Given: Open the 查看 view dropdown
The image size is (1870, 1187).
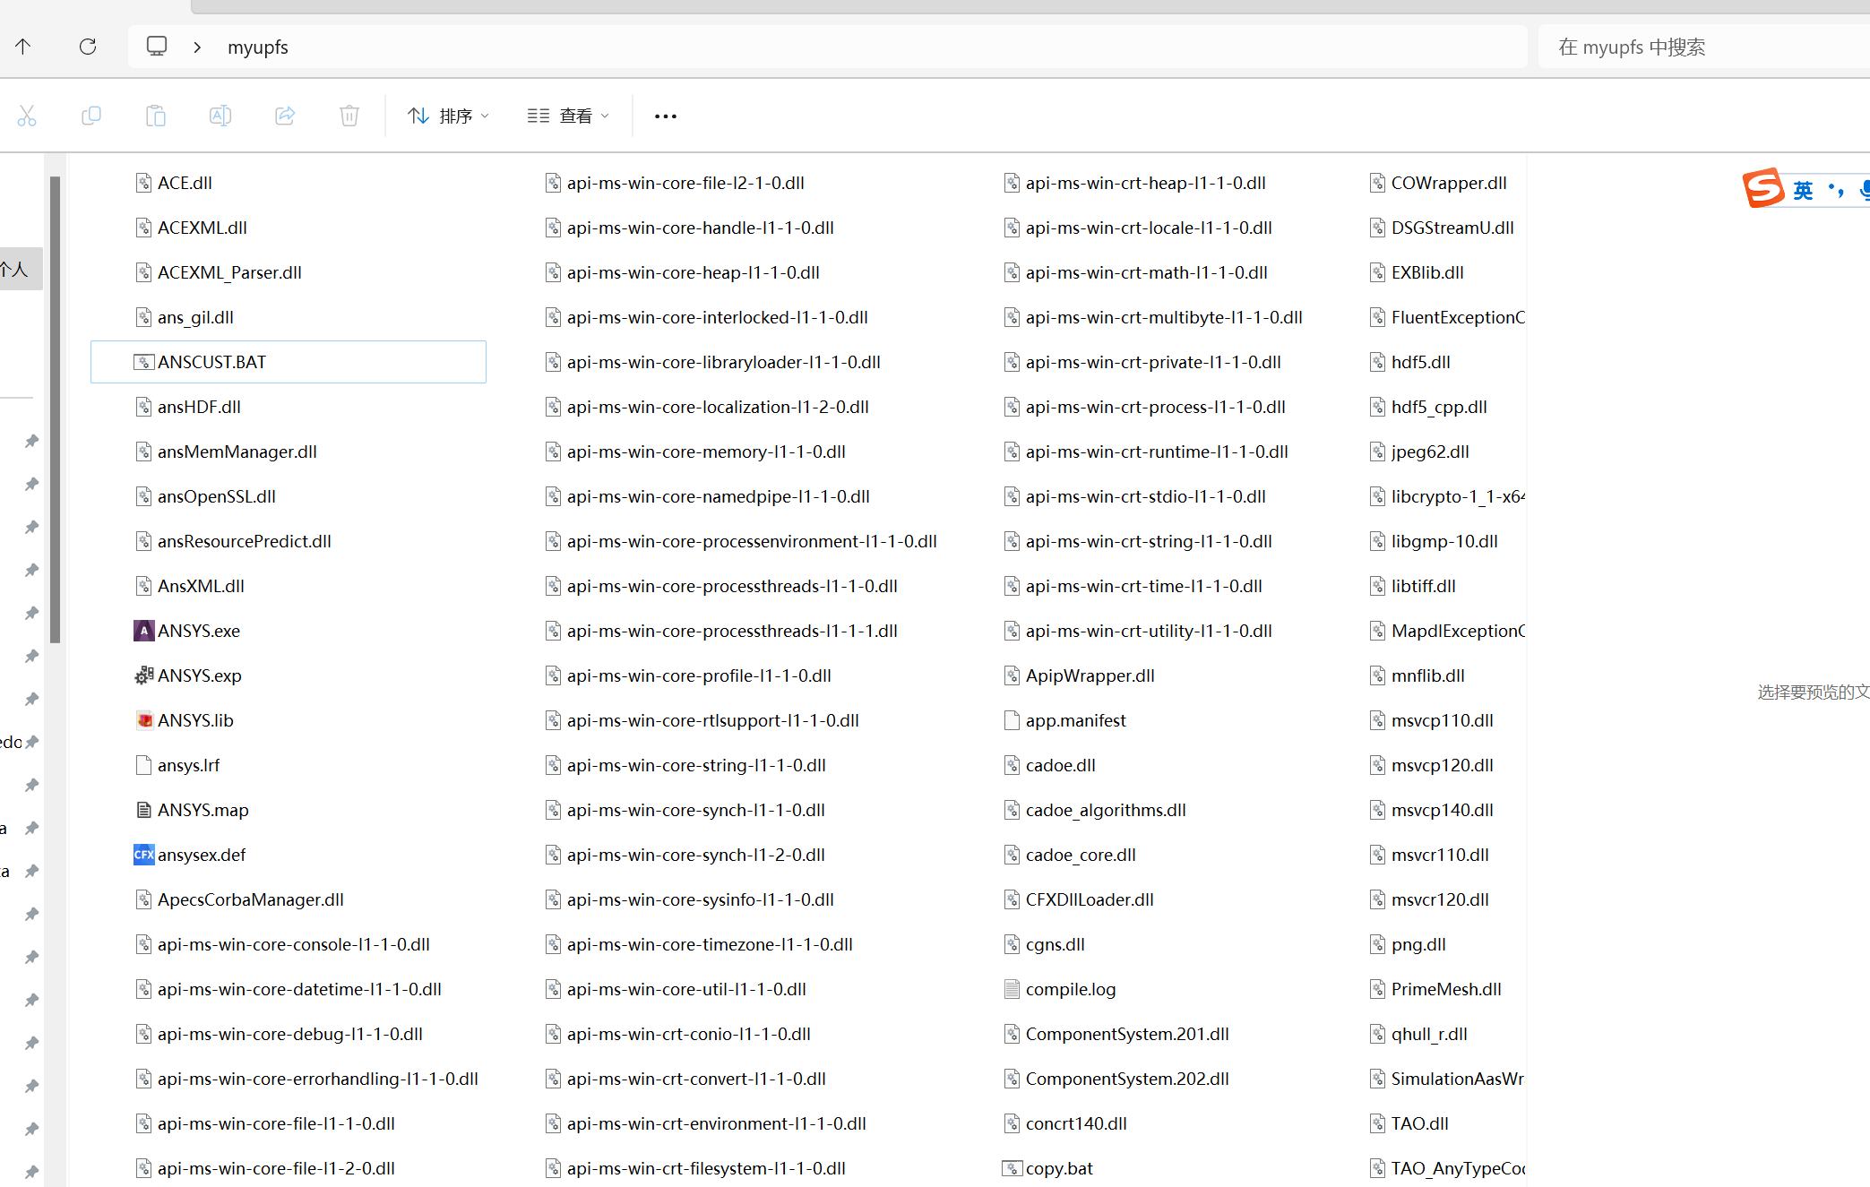Looking at the screenshot, I should tap(568, 116).
